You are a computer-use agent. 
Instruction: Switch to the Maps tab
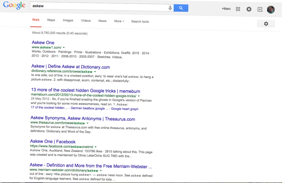coord(51,20)
